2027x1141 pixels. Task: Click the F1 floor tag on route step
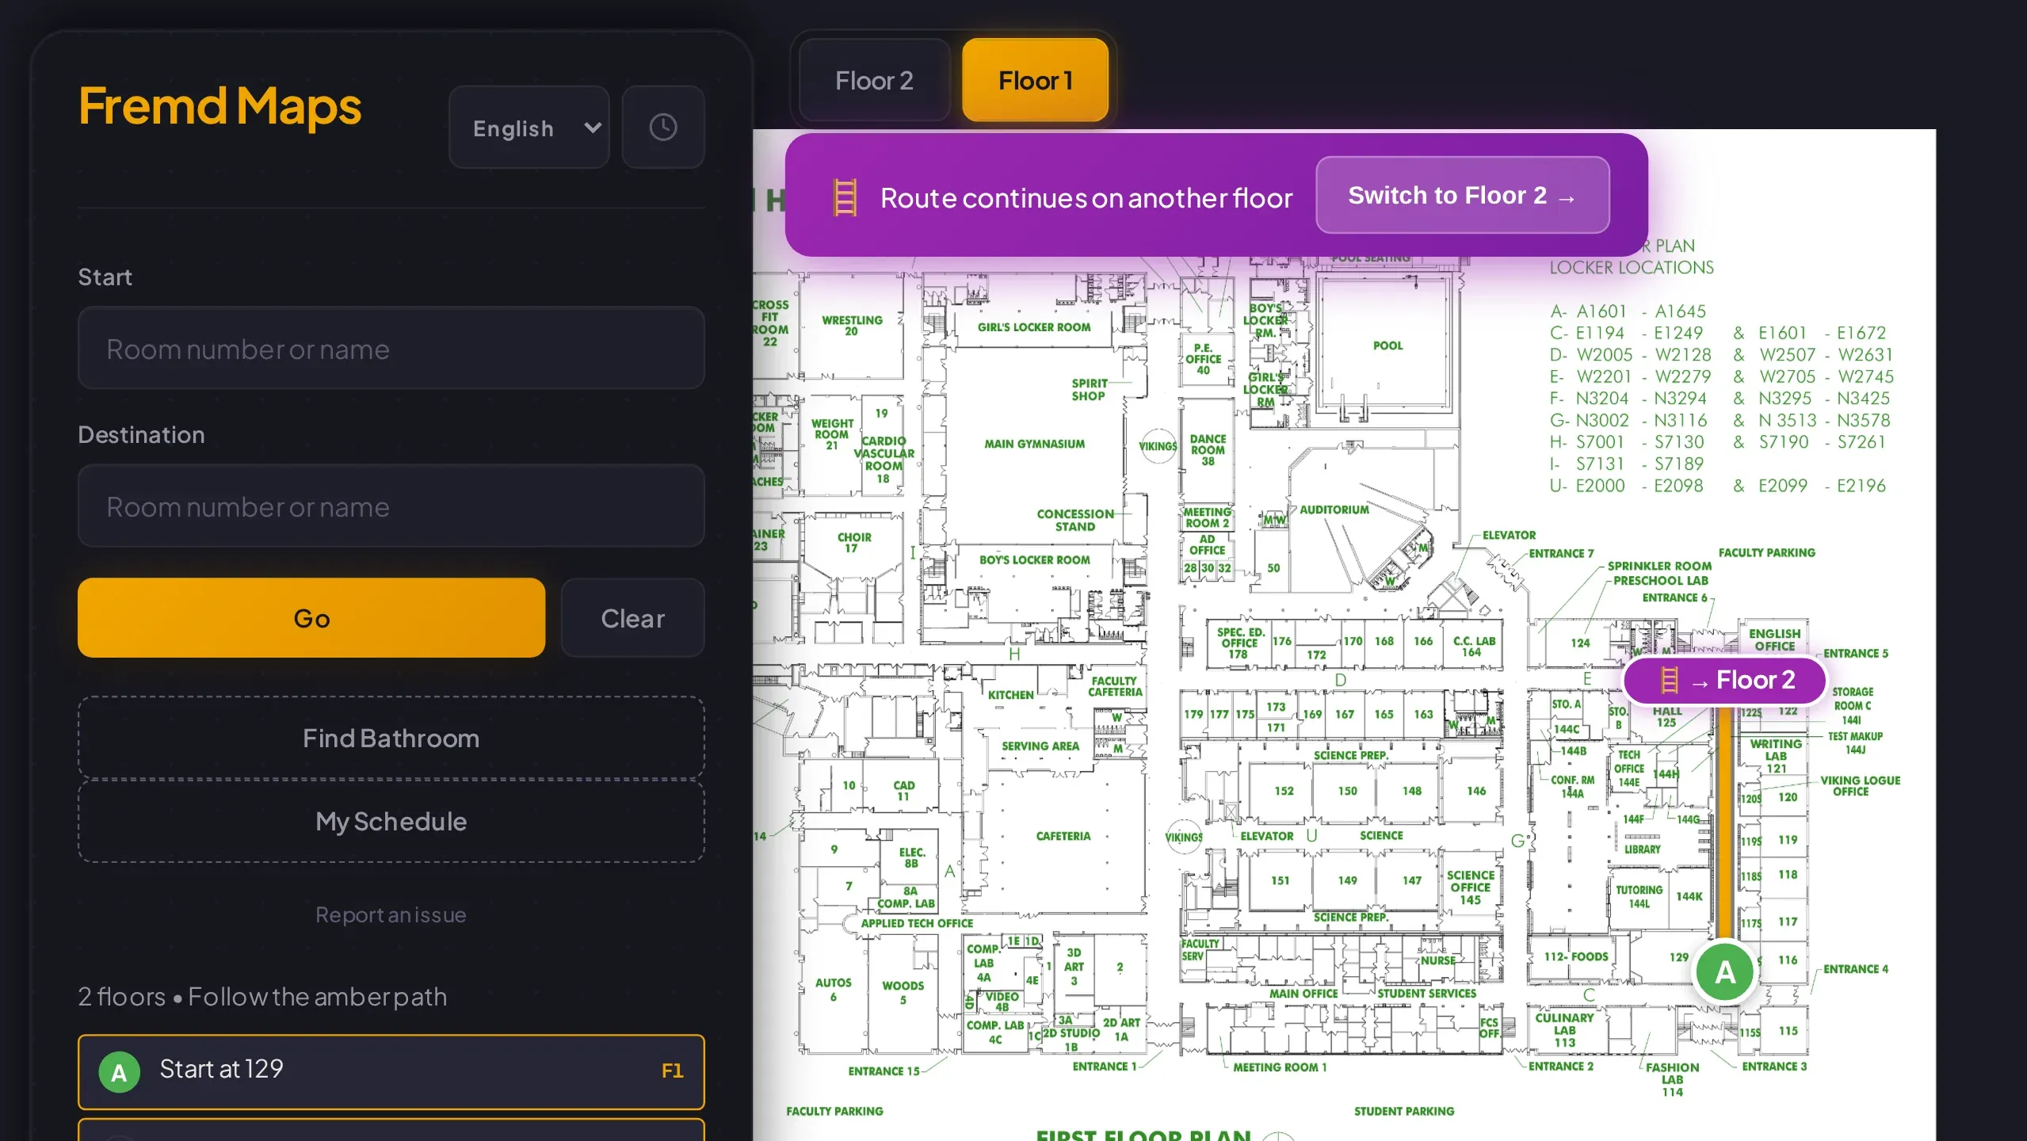pos(672,1071)
